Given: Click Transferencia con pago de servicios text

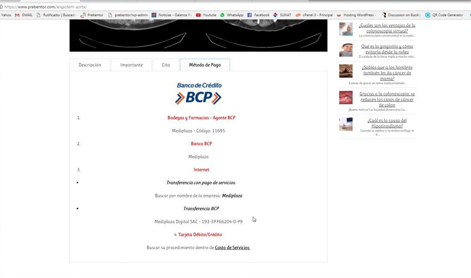Looking at the screenshot, I should tap(201, 183).
